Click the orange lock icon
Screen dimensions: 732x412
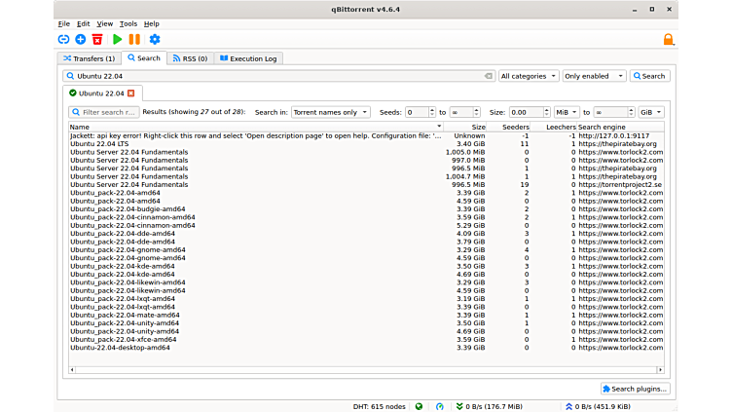point(668,39)
